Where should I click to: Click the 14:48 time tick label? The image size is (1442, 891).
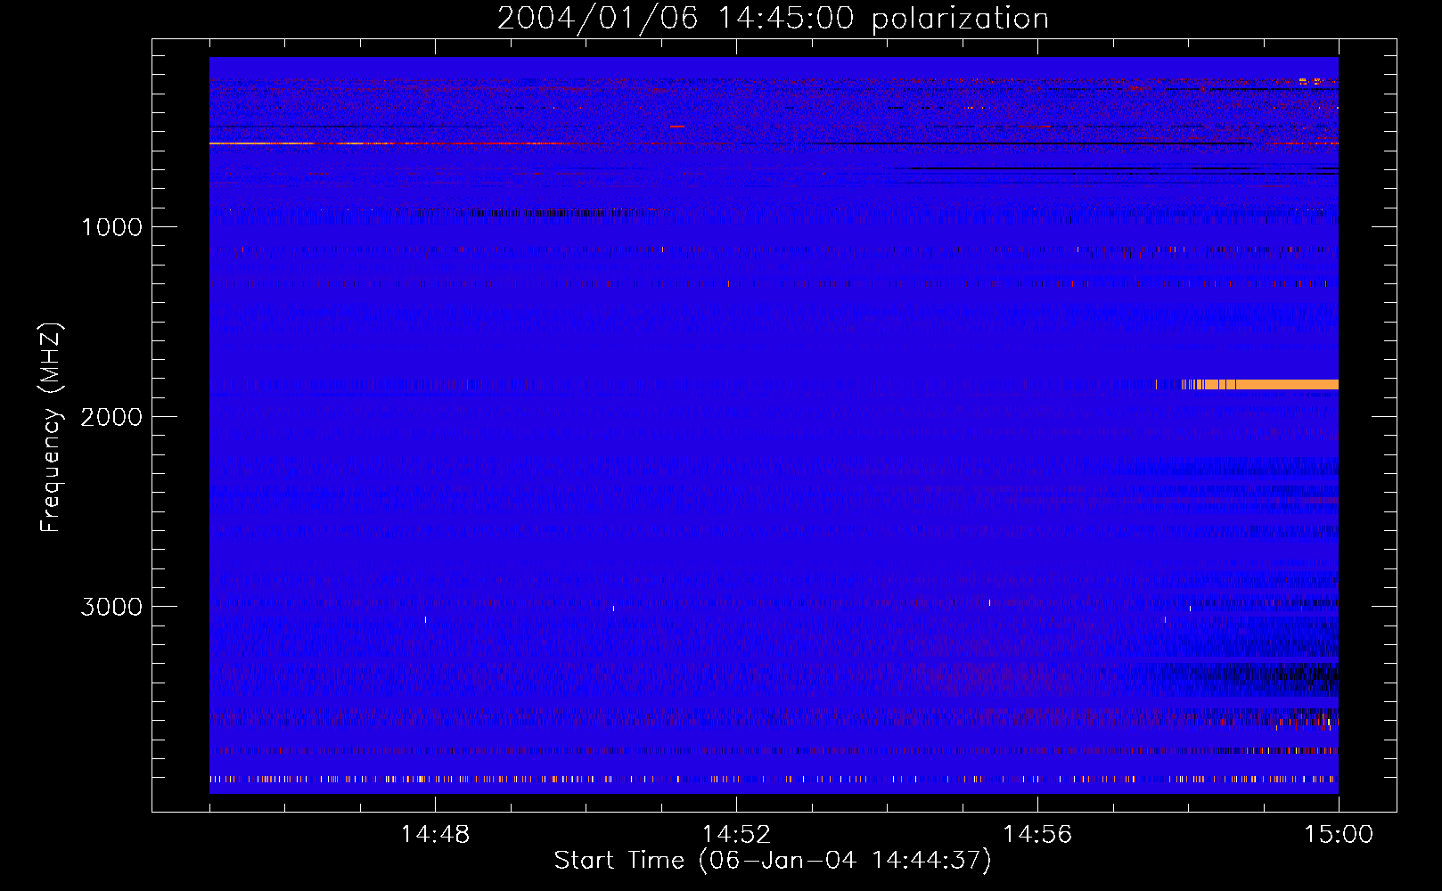[435, 835]
